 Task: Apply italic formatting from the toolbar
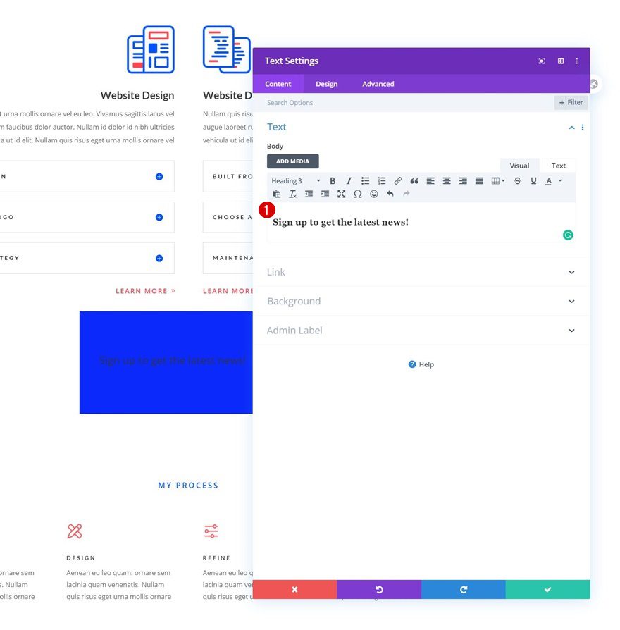click(349, 180)
